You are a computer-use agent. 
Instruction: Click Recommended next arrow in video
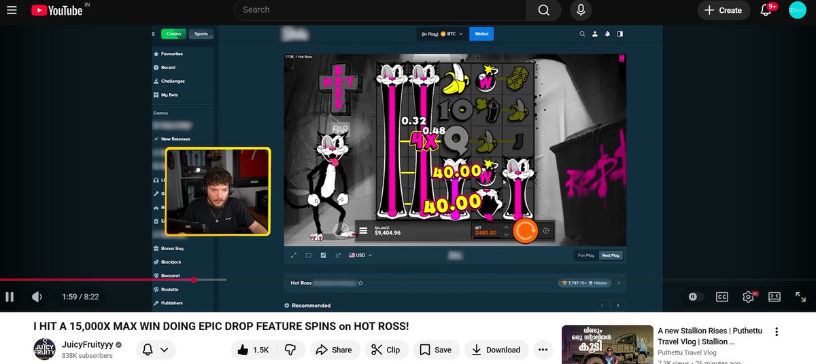pyautogui.click(x=618, y=305)
